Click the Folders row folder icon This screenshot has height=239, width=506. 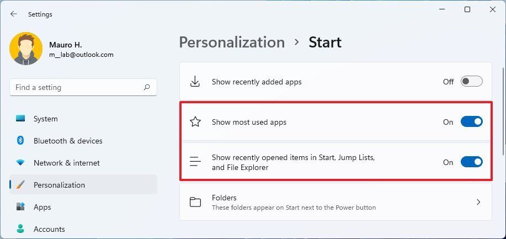click(195, 203)
